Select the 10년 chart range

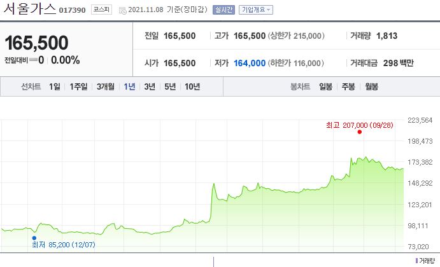point(192,86)
